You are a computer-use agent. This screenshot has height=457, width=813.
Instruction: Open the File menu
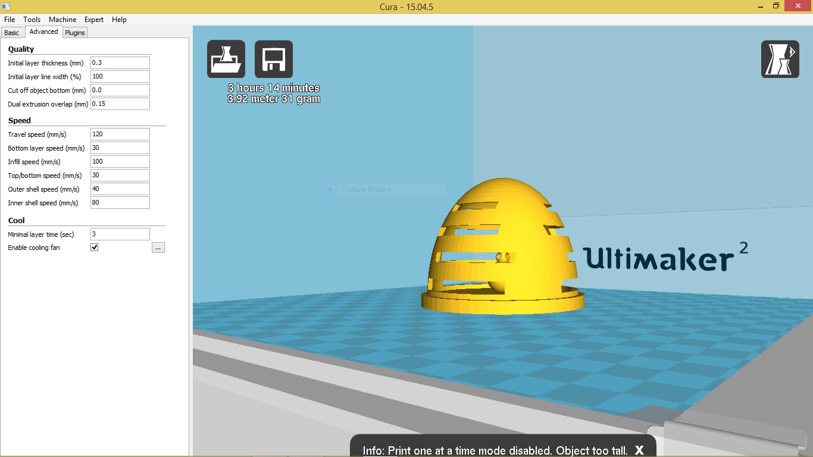pyautogui.click(x=10, y=20)
